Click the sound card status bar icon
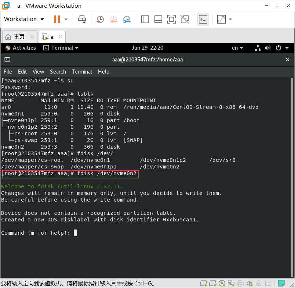The width and height of the screenshot is (295, 288). coord(250,283)
